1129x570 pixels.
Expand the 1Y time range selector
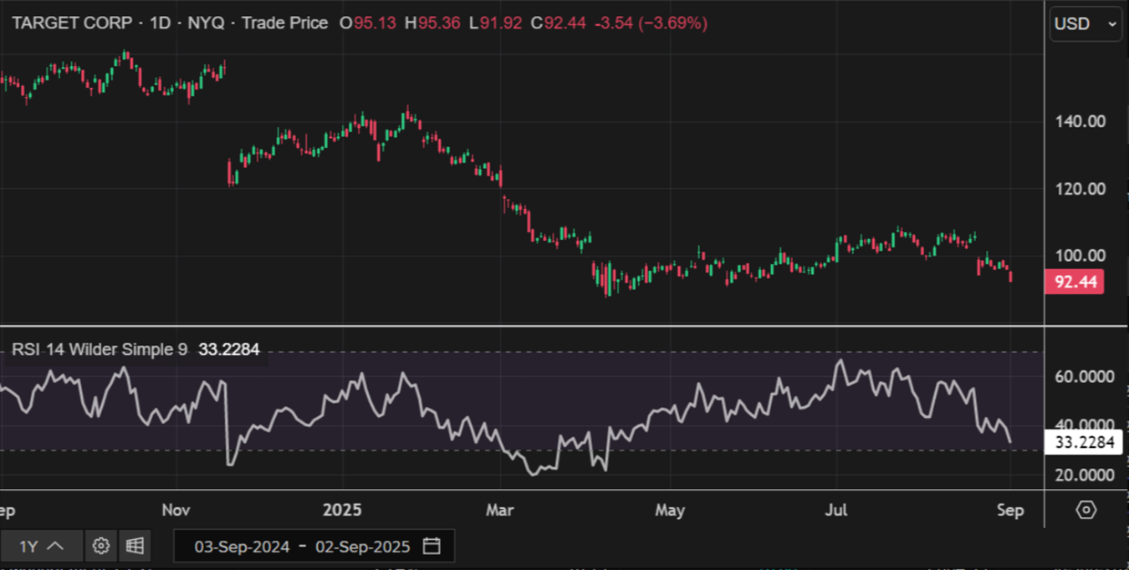tap(41, 546)
